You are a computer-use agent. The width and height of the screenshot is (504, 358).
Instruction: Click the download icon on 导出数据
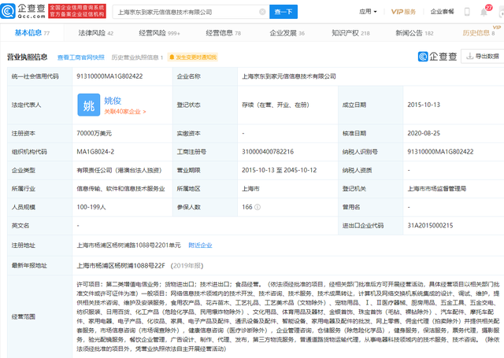tap(468, 57)
